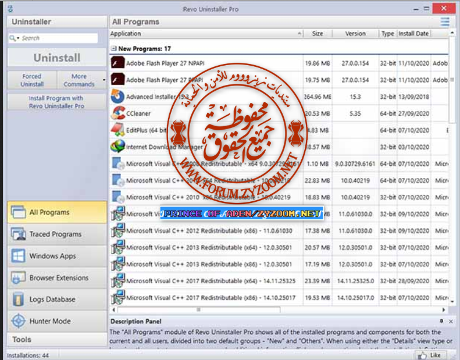
Task: Click the Like button
Action: click(x=431, y=355)
